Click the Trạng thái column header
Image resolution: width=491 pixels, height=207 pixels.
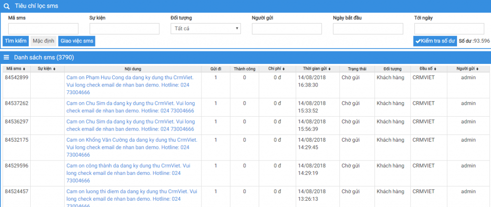tap(357, 69)
